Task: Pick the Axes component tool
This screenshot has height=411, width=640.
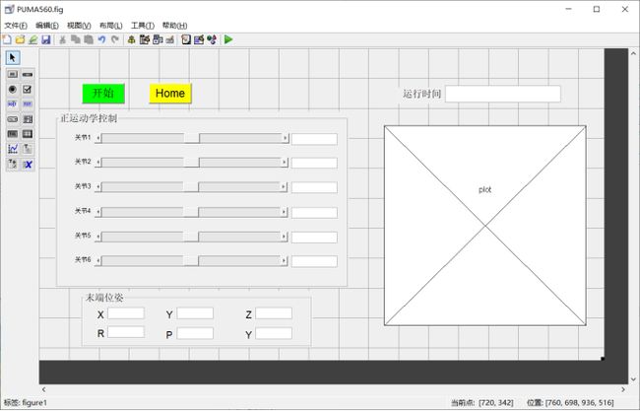Action: (13, 149)
